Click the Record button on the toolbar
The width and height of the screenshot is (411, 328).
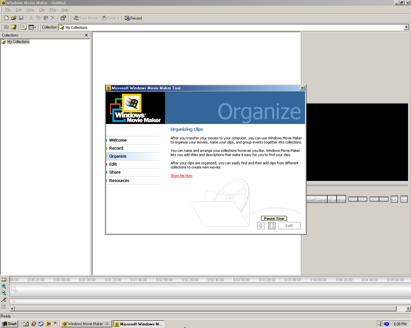tap(133, 18)
